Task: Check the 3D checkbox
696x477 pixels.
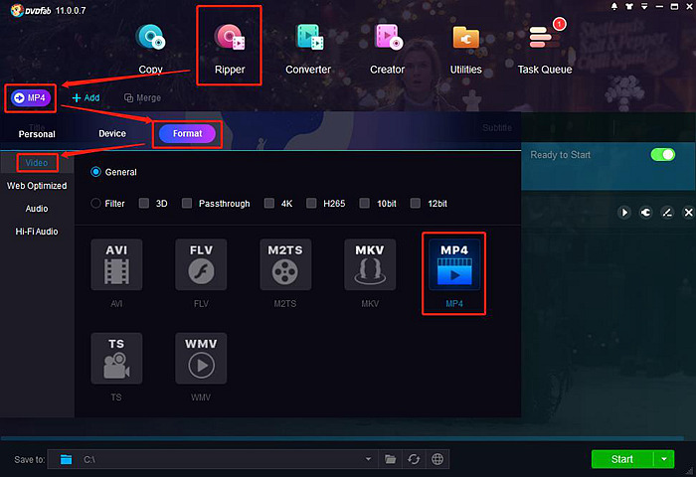Action: coord(144,204)
